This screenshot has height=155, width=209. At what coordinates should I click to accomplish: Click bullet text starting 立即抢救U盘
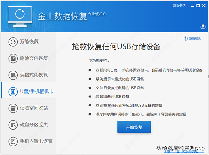pyautogui.click(x=149, y=70)
